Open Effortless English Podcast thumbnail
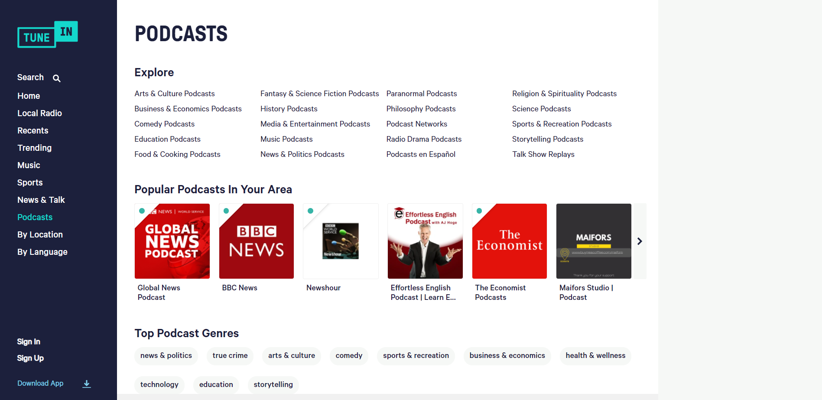 (x=425, y=241)
